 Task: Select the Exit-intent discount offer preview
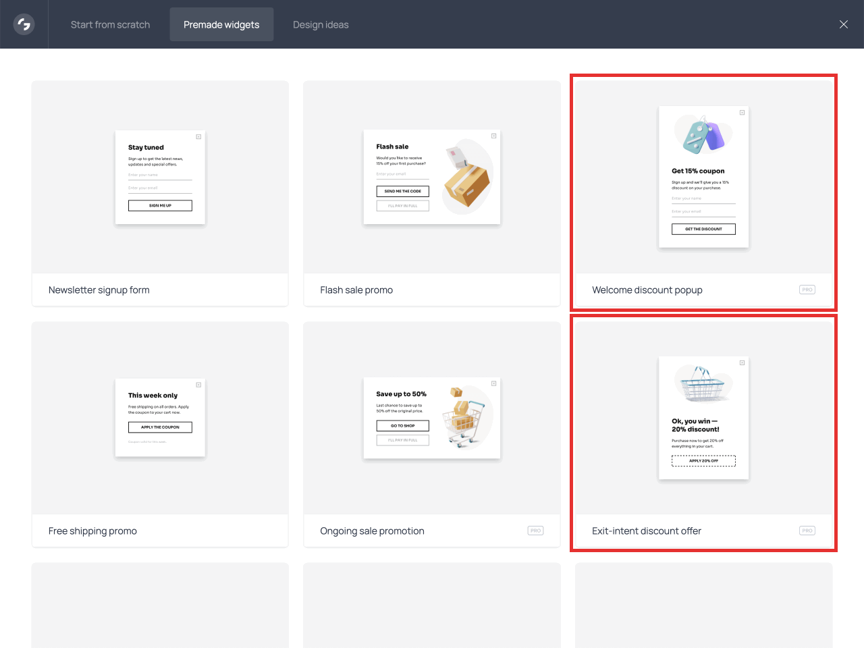[703, 418]
